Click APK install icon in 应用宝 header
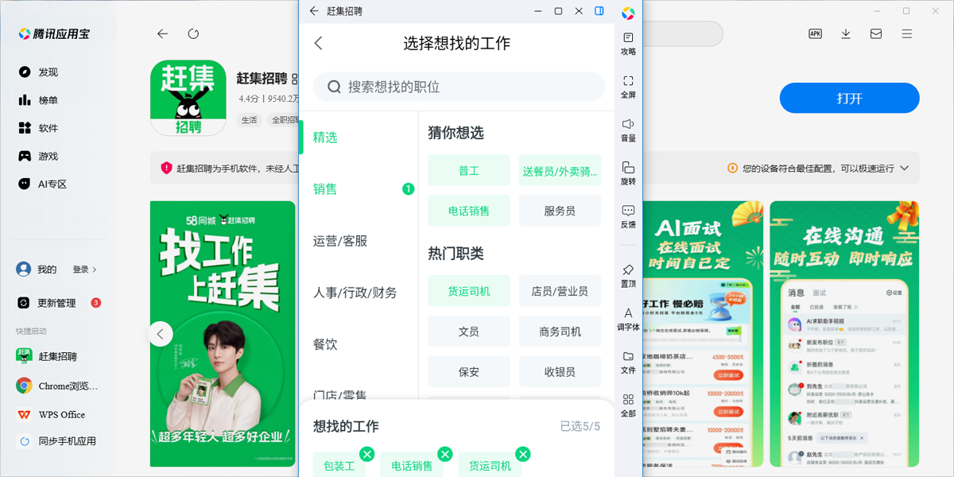The image size is (954, 477). pyautogui.click(x=815, y=33)
